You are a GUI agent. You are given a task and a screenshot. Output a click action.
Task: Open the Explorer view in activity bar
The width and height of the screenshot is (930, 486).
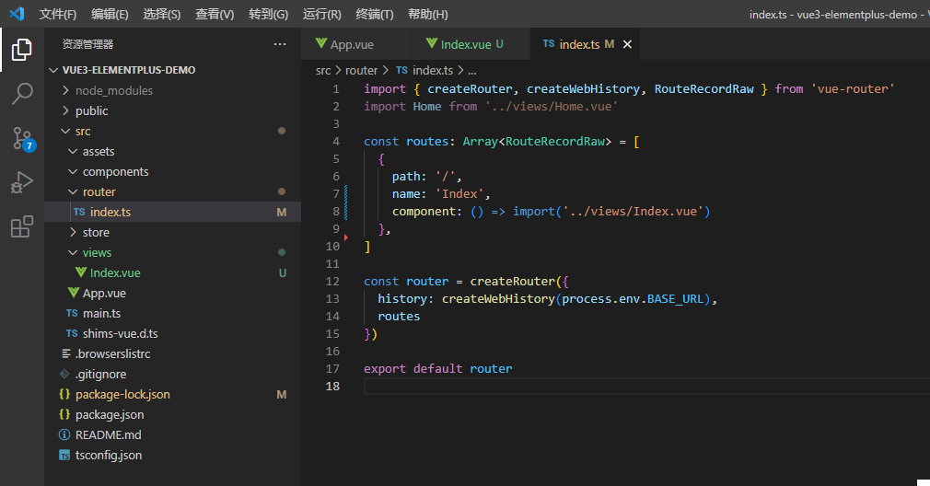point(21,50)
